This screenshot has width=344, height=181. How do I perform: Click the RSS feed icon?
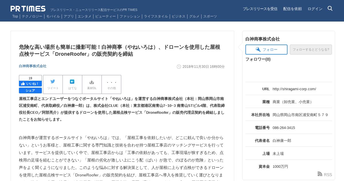[320, 174]
